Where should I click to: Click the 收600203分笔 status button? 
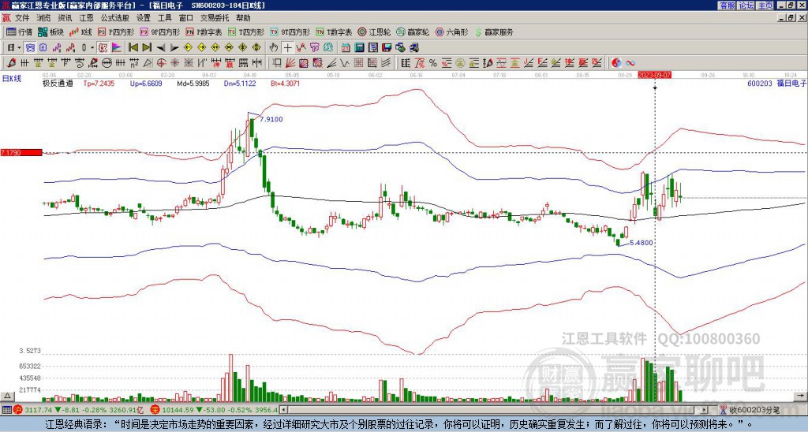point(750,410)
